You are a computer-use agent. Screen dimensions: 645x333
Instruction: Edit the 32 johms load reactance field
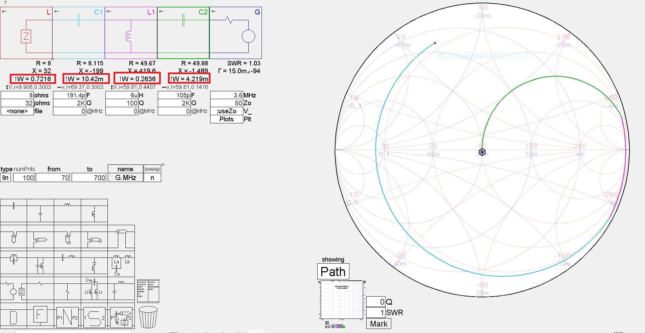click(x=17, y=103)
